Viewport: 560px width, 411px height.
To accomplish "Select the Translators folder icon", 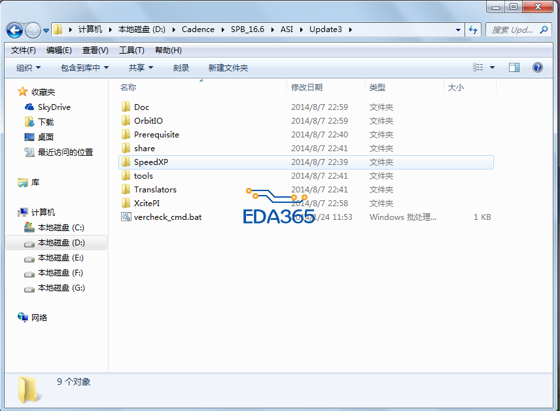I will tap(126, 189).
